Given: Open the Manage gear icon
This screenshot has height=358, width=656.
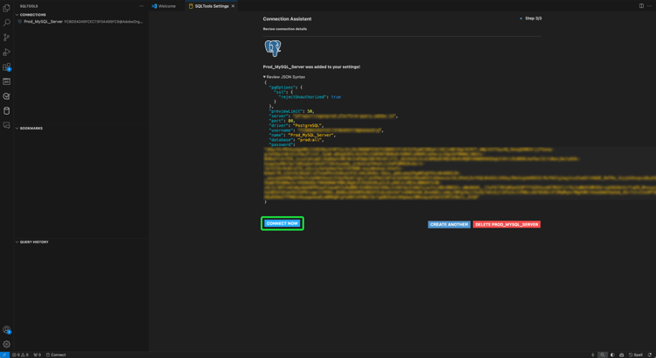Looking at the screenshot, I should (x=6, y=344).
